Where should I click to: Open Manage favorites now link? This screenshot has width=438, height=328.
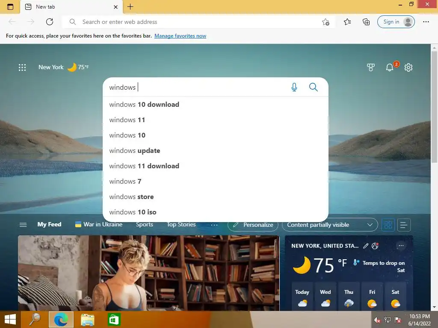point(180,36)
